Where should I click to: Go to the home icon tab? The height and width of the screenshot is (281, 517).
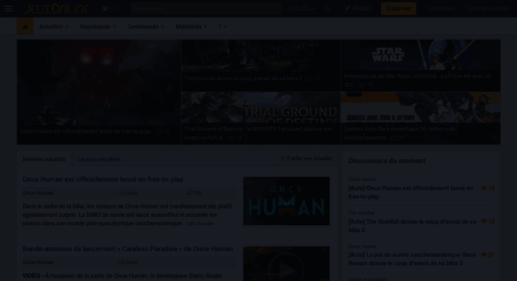pos(25,27)
